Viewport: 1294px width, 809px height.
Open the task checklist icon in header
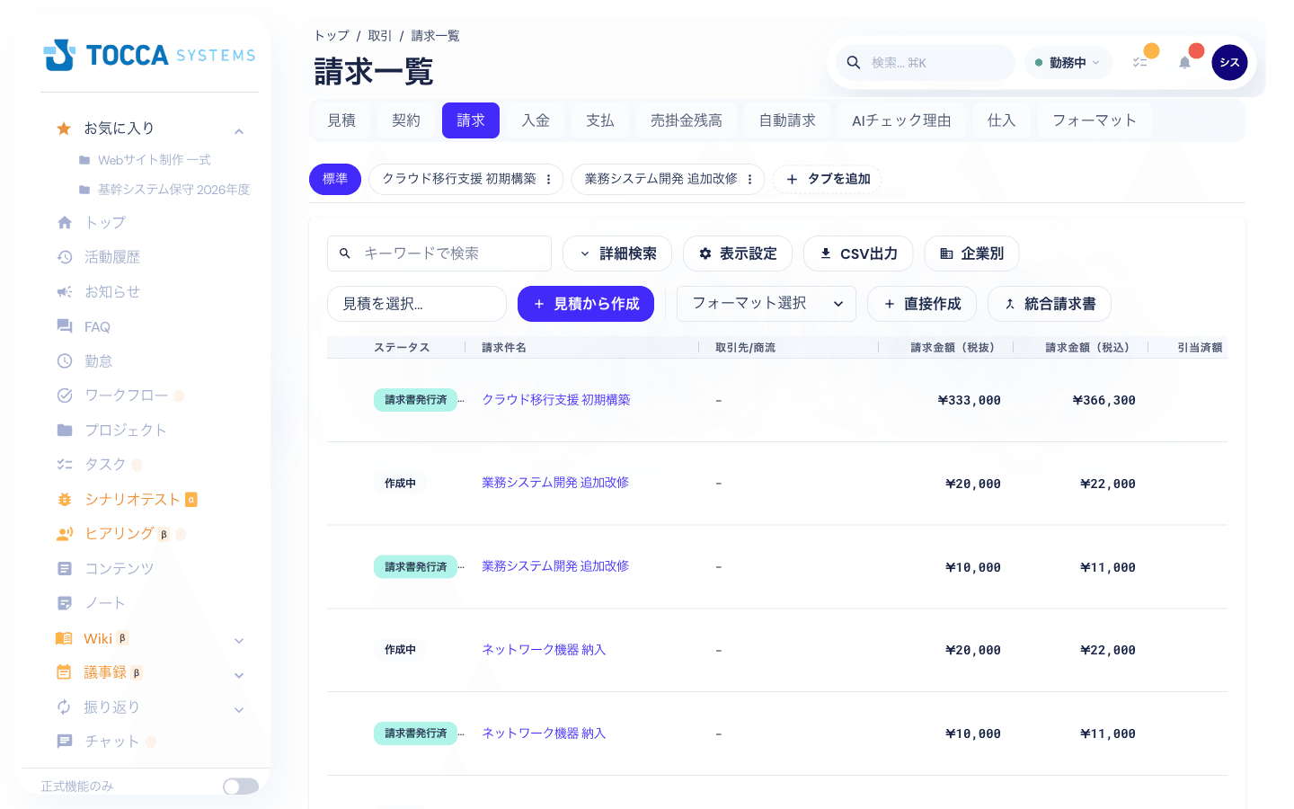pyautogui.click(x=1139, y=63)
